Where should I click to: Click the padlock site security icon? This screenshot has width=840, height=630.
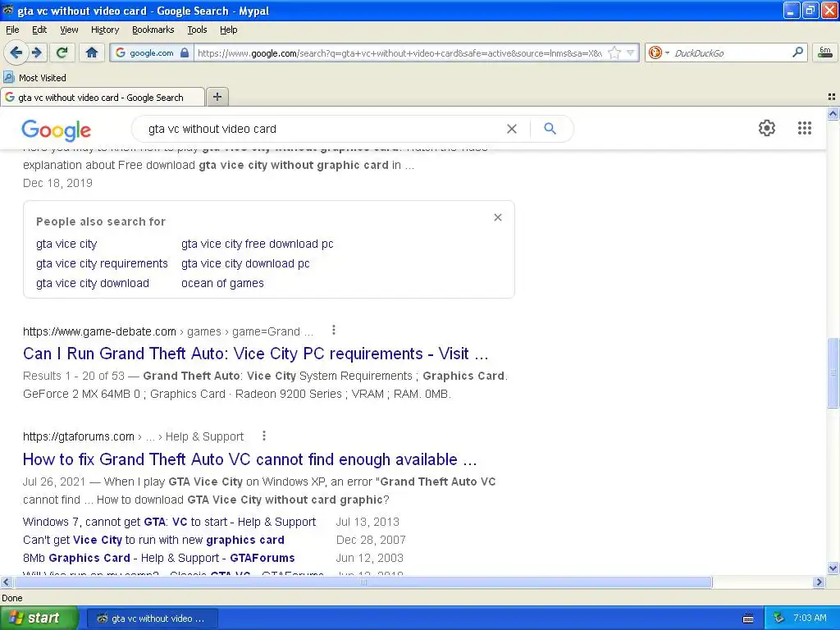(185, 52)
